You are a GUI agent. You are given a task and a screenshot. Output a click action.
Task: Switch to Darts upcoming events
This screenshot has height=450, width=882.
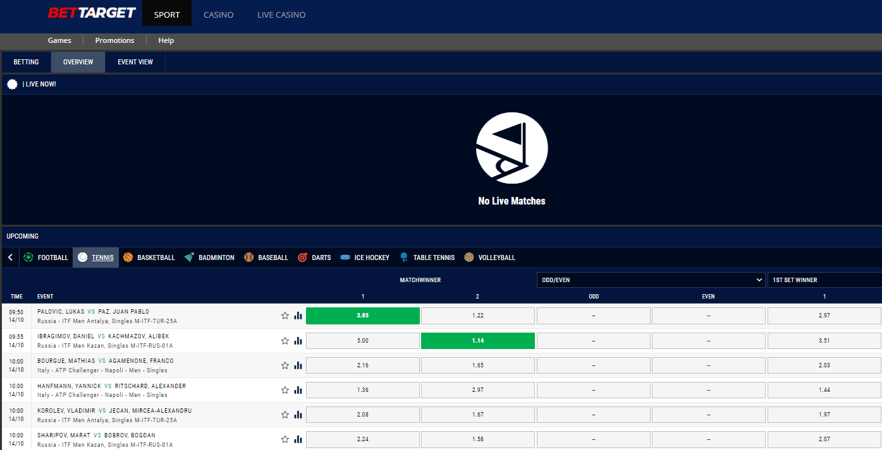click(x=314, y=258)
